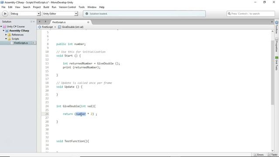Select the References folder item

coord(17,35)
